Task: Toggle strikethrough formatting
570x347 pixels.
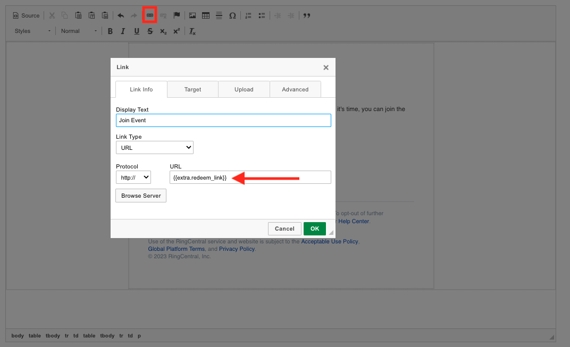Action: pyautogui.click(x=150, y=31)
